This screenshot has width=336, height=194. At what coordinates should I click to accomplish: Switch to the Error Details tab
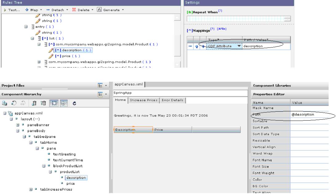pos(172,100)
